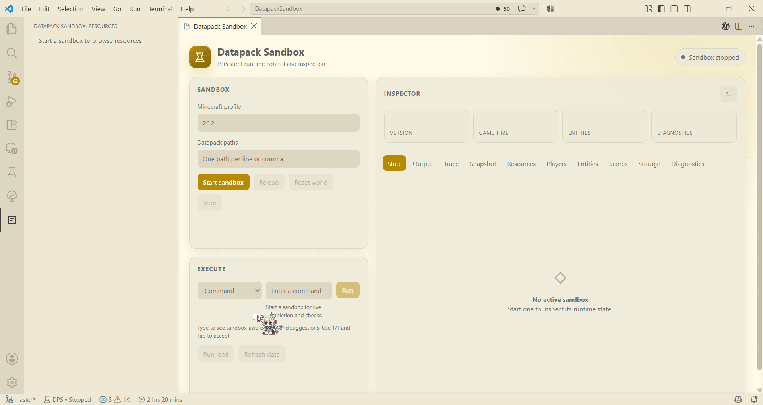The height and width of the screenshot is (405, 763).
Task: Click the Reload button
Action: pyautogui.click(x=269, y=182)
